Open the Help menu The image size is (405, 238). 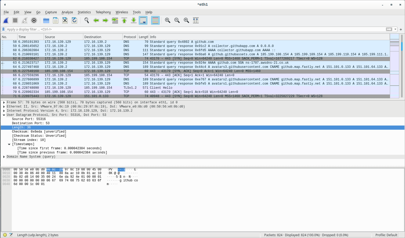pyautogui.click(x=149, y=12)
